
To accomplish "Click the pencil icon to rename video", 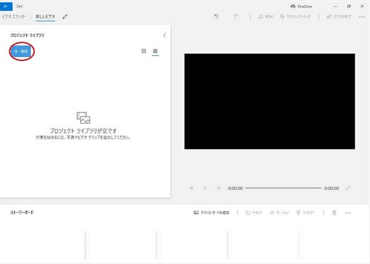I will click(65, 17).
